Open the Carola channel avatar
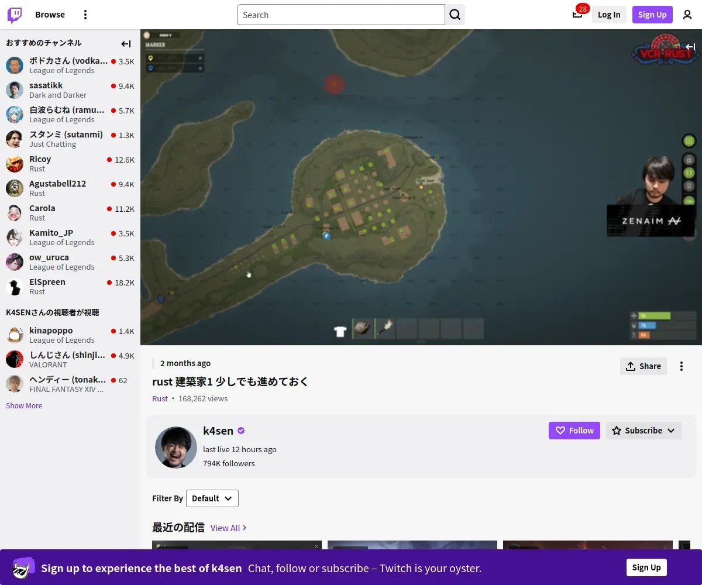The image size is (702, 585). [x=15, y=213]
